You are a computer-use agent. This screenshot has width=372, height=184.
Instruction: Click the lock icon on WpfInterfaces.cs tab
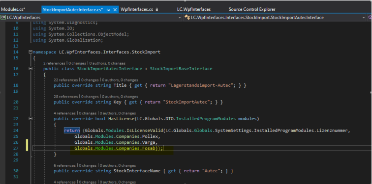156,10
